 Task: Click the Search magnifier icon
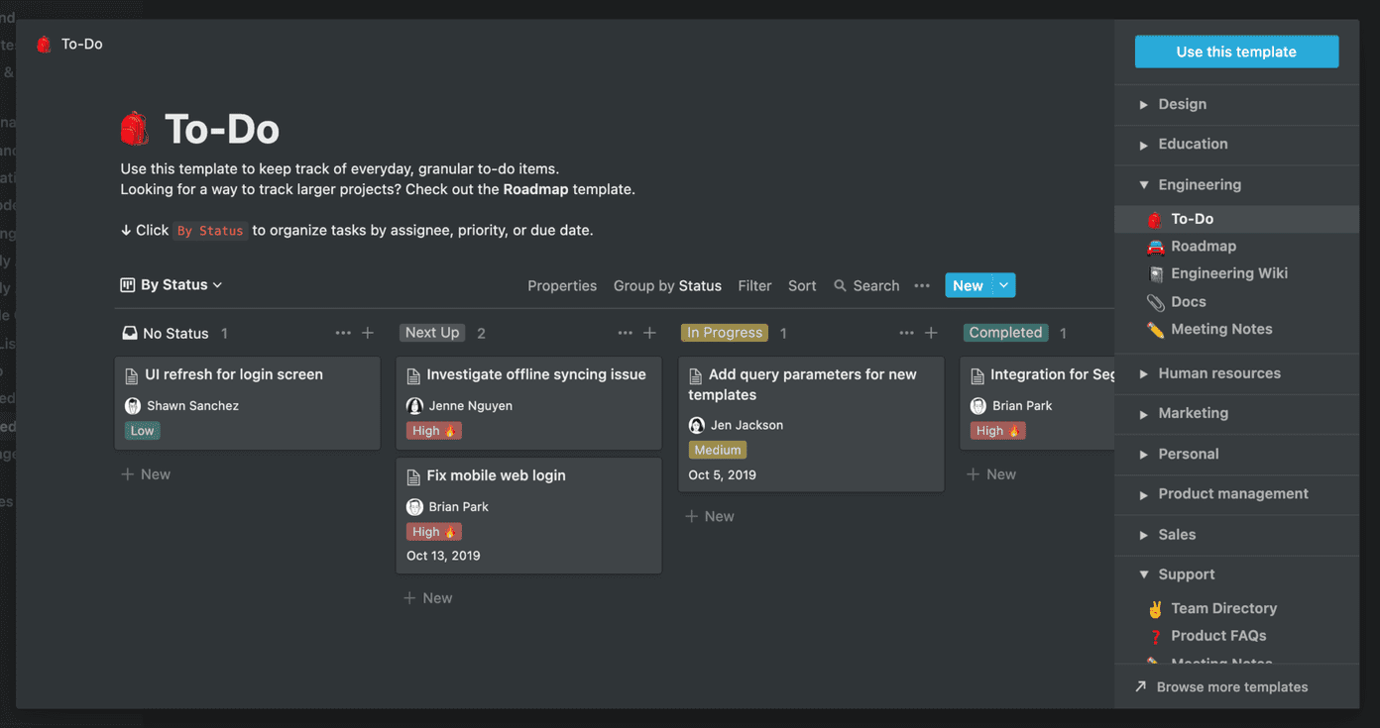point(841,285)
